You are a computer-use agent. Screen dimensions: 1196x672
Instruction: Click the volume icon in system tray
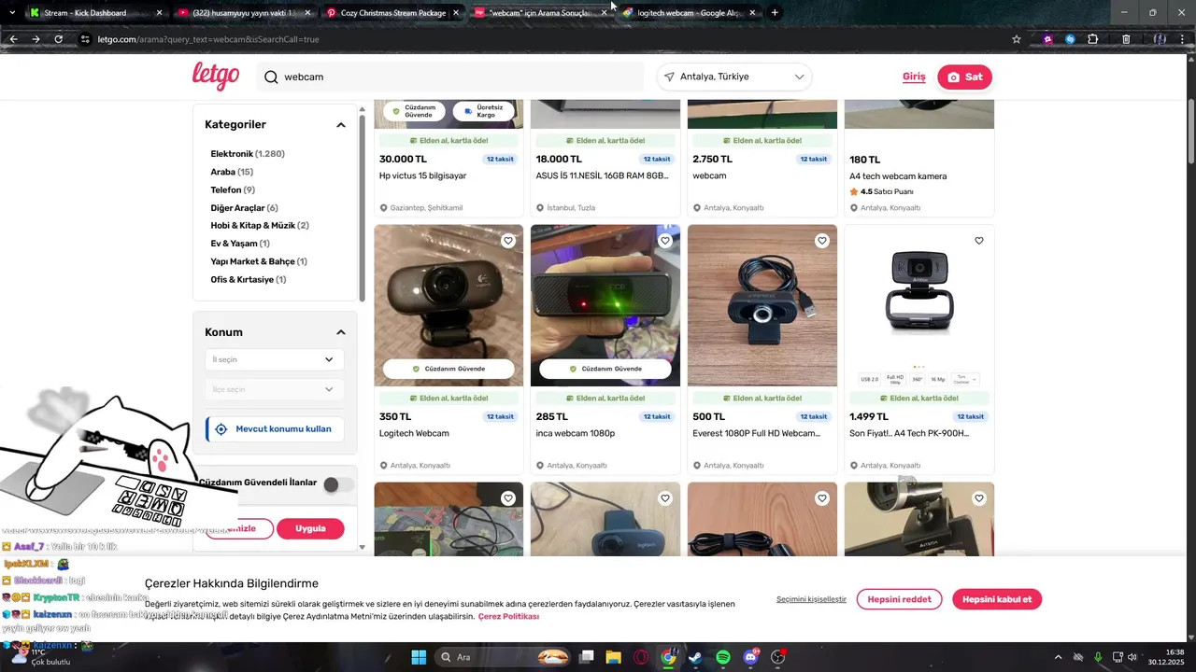[1132, 657]
